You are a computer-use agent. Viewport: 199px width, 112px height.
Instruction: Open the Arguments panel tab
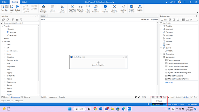click(53, 97)
